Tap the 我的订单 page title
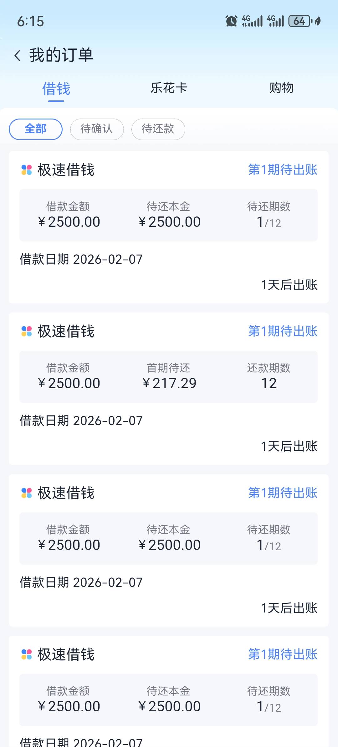338x747 pixels. tap(61, 55)
